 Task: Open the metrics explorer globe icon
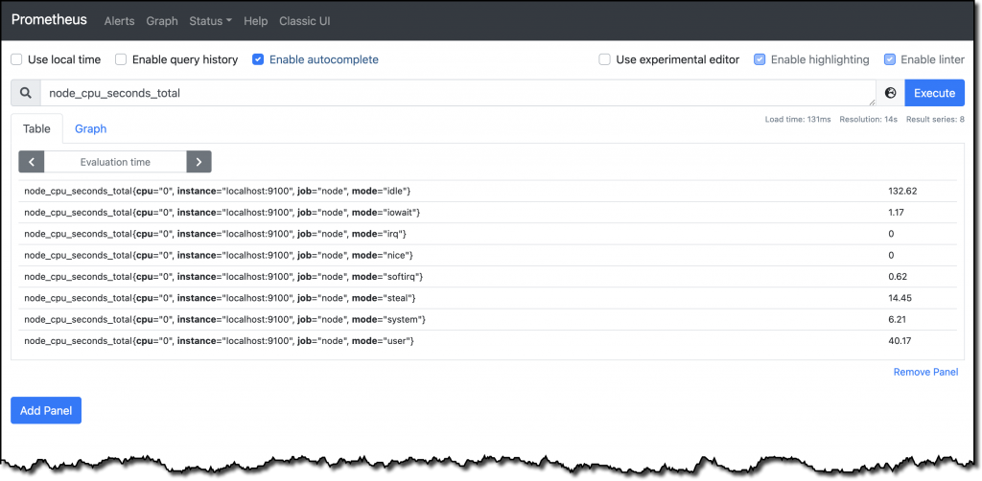pyautogui.click(x=890, y=93)
